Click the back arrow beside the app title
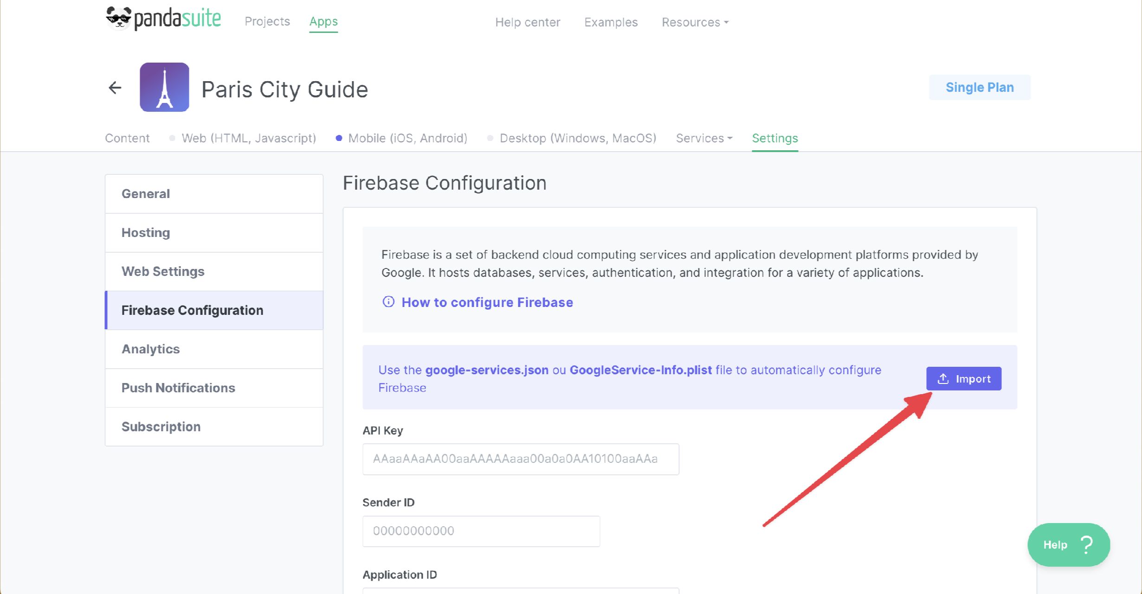1142x594 pixels. [x=115, y=87]
